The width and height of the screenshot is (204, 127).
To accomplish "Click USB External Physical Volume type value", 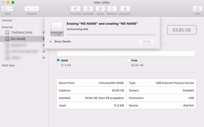I will (175, 83).
